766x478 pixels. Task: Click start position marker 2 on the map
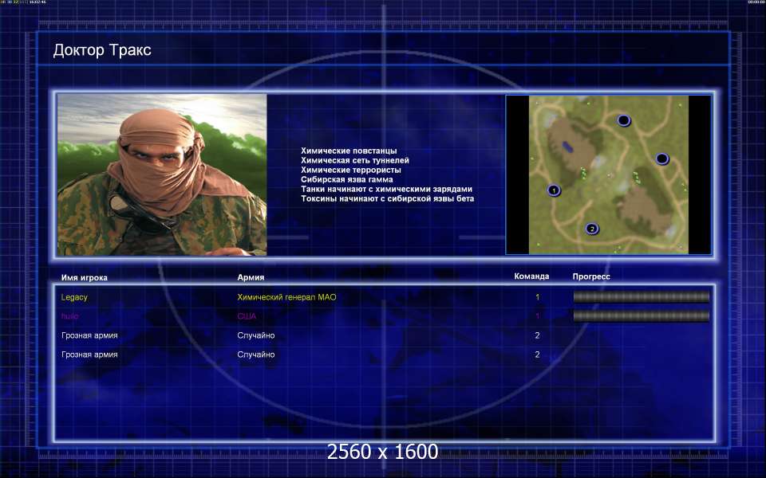tap(591, 229)
